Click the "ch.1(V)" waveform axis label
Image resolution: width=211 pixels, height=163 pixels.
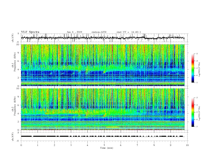[13, 38]
